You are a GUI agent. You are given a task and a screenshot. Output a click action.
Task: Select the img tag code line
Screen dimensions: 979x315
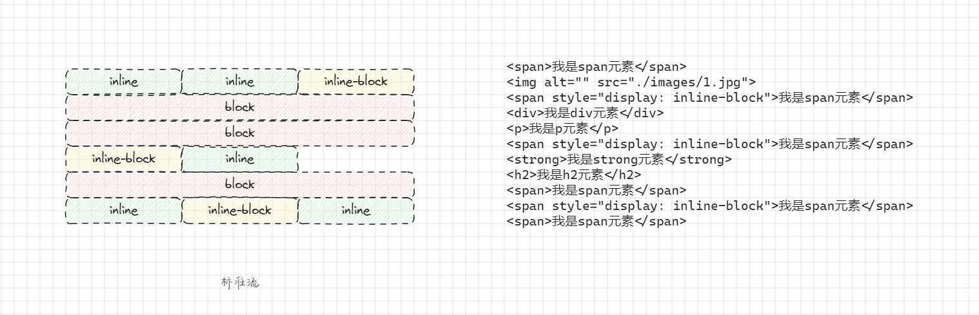(631, 82)
